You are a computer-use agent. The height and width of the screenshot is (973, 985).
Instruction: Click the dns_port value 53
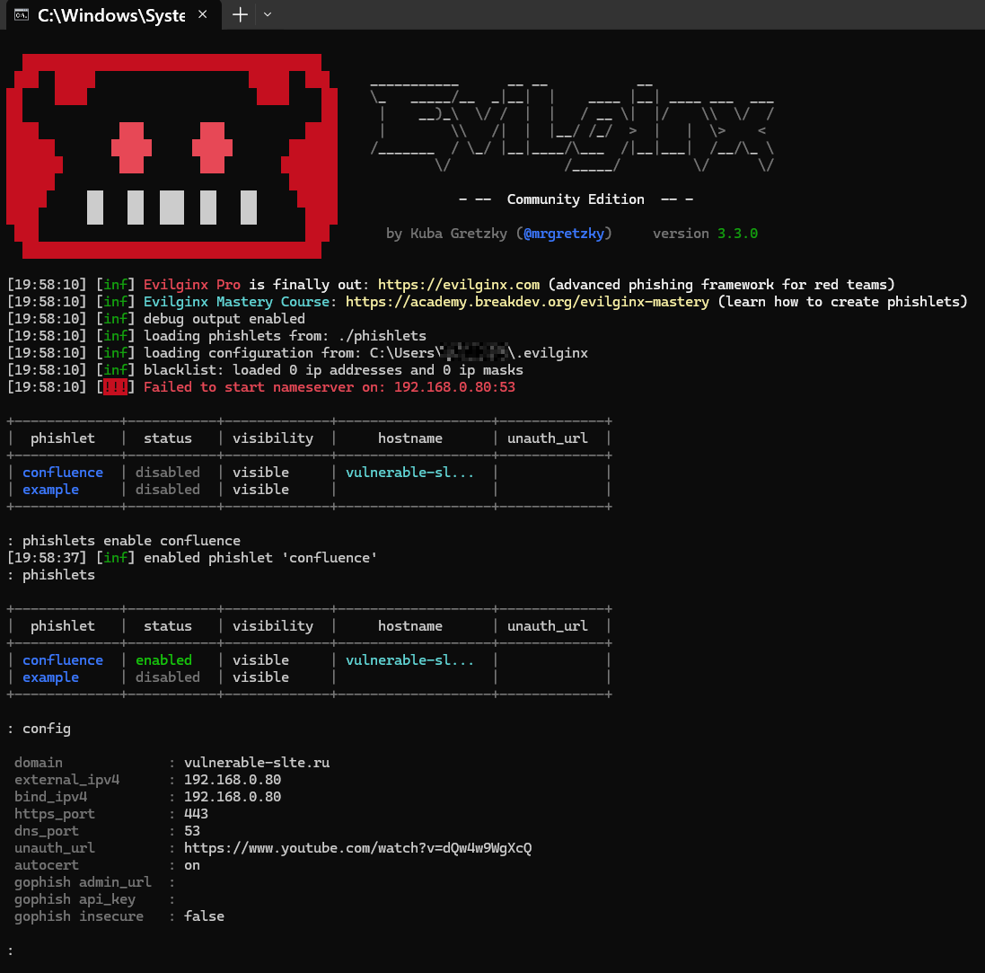click(x=192, y=831)
